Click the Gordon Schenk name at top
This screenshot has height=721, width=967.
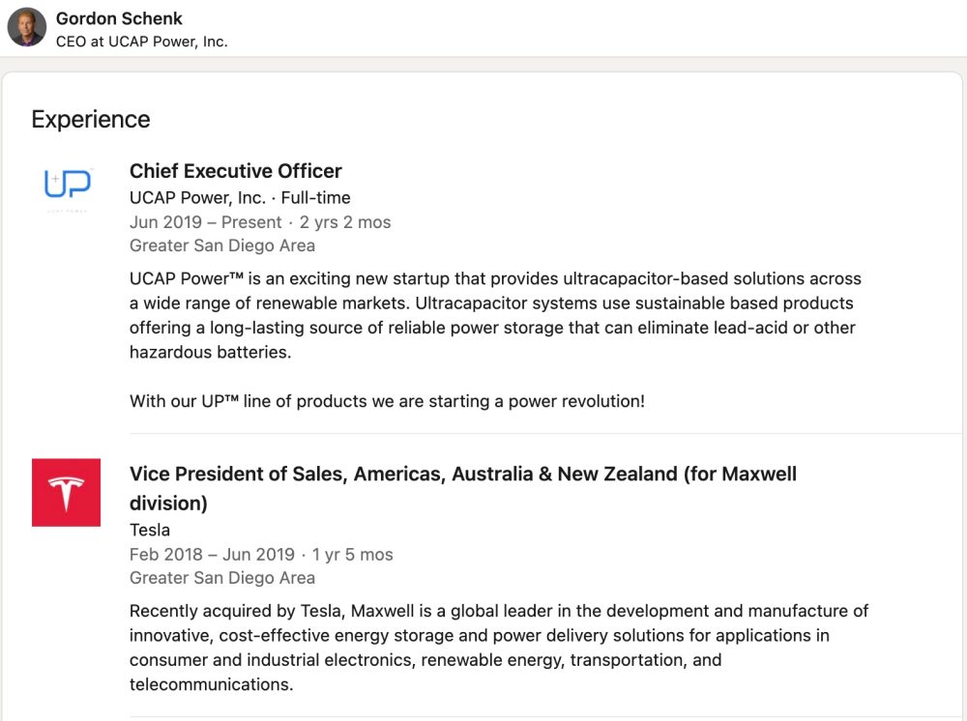pos(119,18)
